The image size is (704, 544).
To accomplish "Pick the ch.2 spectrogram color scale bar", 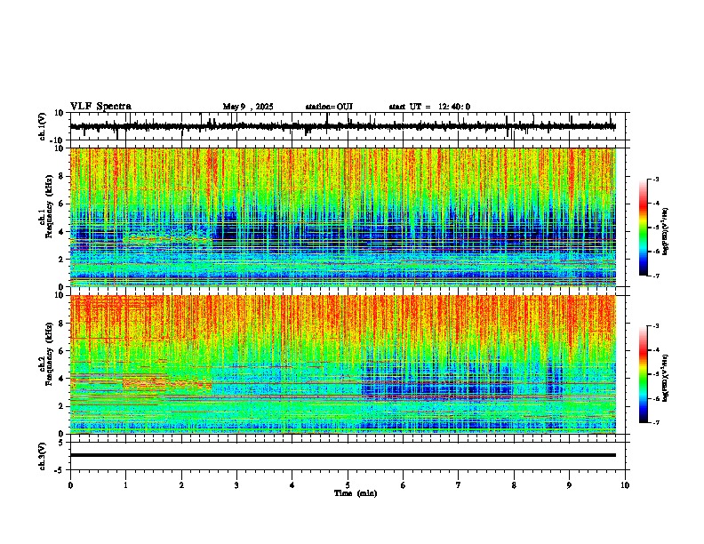I will coord(644,374).
